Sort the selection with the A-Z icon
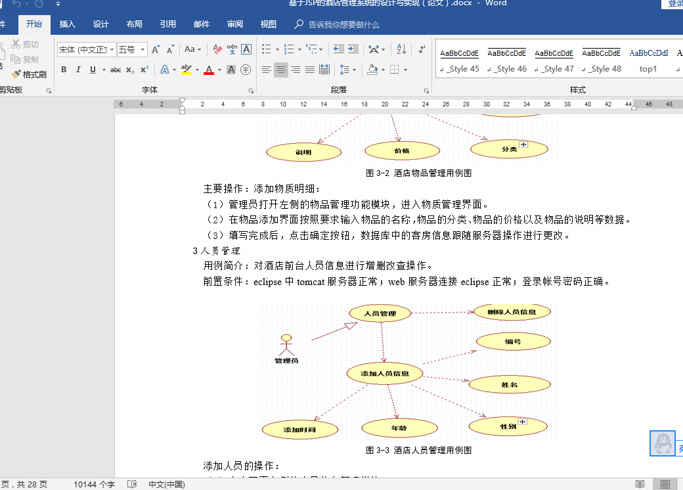This screenshot has height=490, width=683. [401, 49]
